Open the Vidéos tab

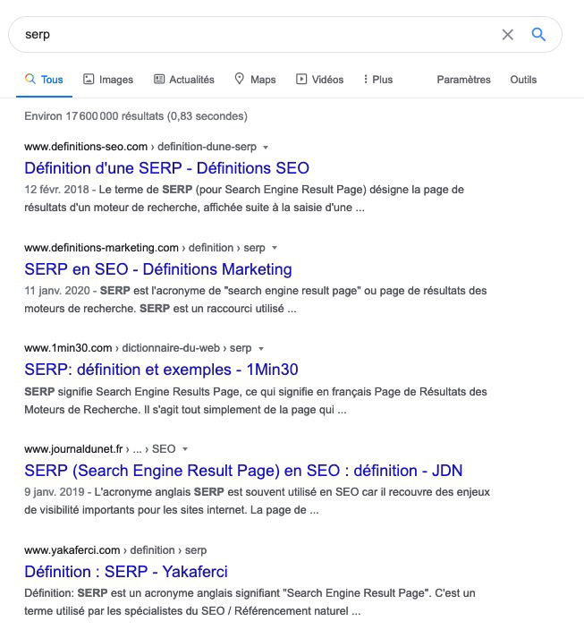click(319, 80)
